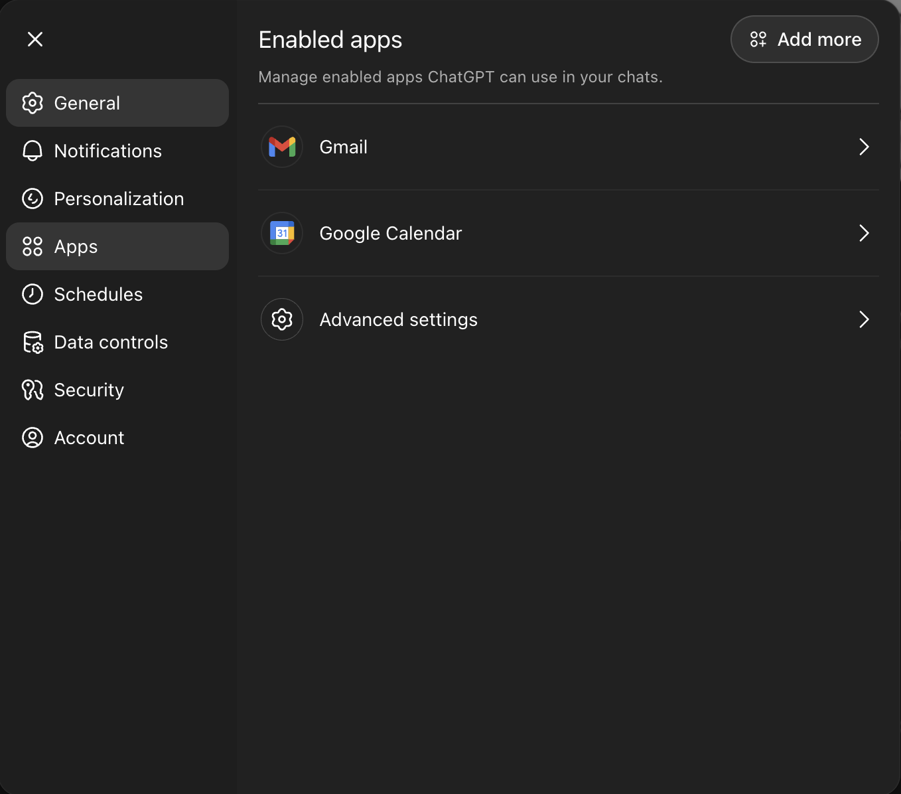Viewport: 901px width, 794px height.
Task: Click the Data controls database icon
Action: pyautogui.click(x=33, y=342)
